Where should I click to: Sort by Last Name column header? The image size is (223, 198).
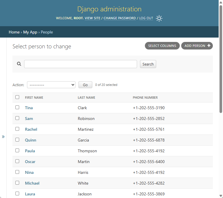pyautogui.click(x=87, y=98)
